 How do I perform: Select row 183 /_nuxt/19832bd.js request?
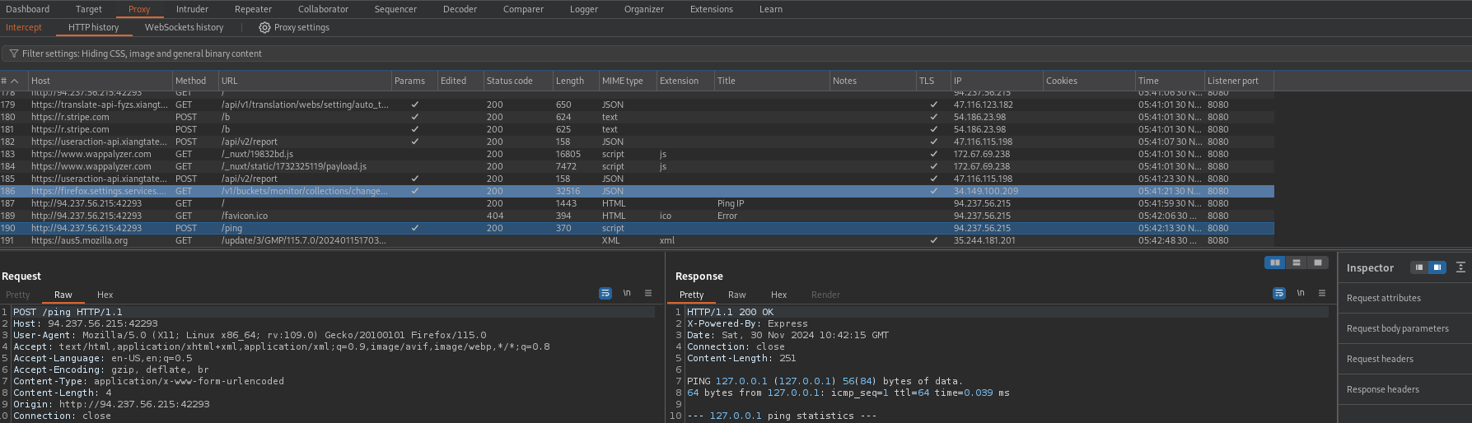coord(637,154)
